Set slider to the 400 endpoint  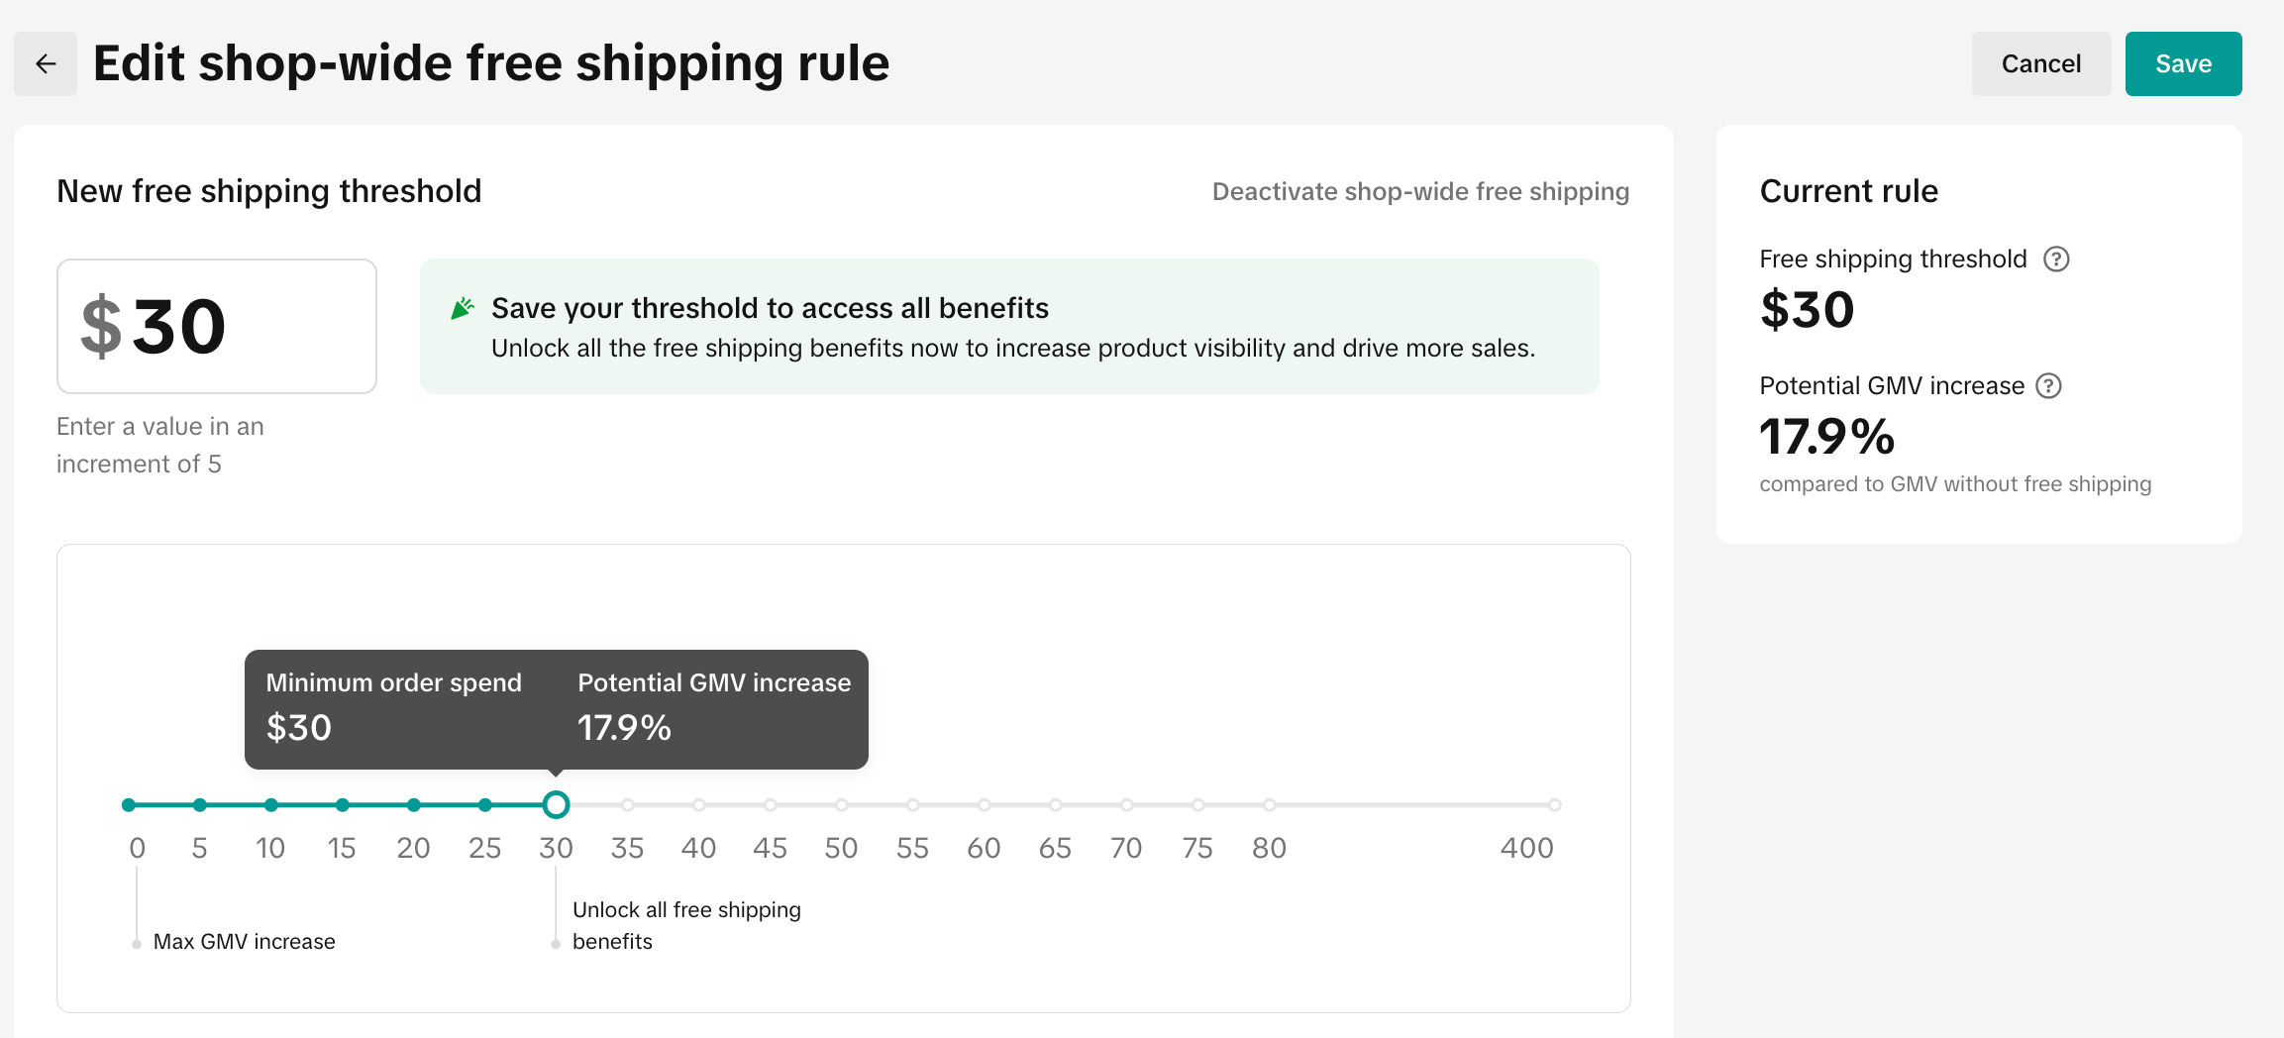tap(1555, 805)
